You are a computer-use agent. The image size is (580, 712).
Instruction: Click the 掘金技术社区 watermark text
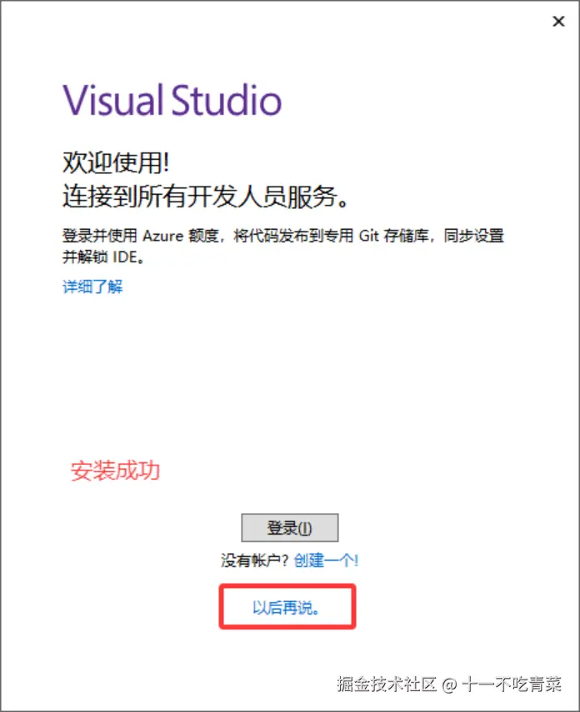tap(387, 684)
